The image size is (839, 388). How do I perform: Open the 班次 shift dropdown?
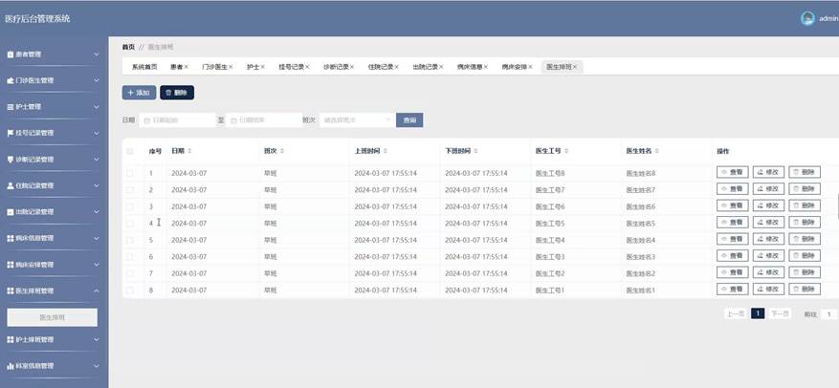tap(357, 120)
